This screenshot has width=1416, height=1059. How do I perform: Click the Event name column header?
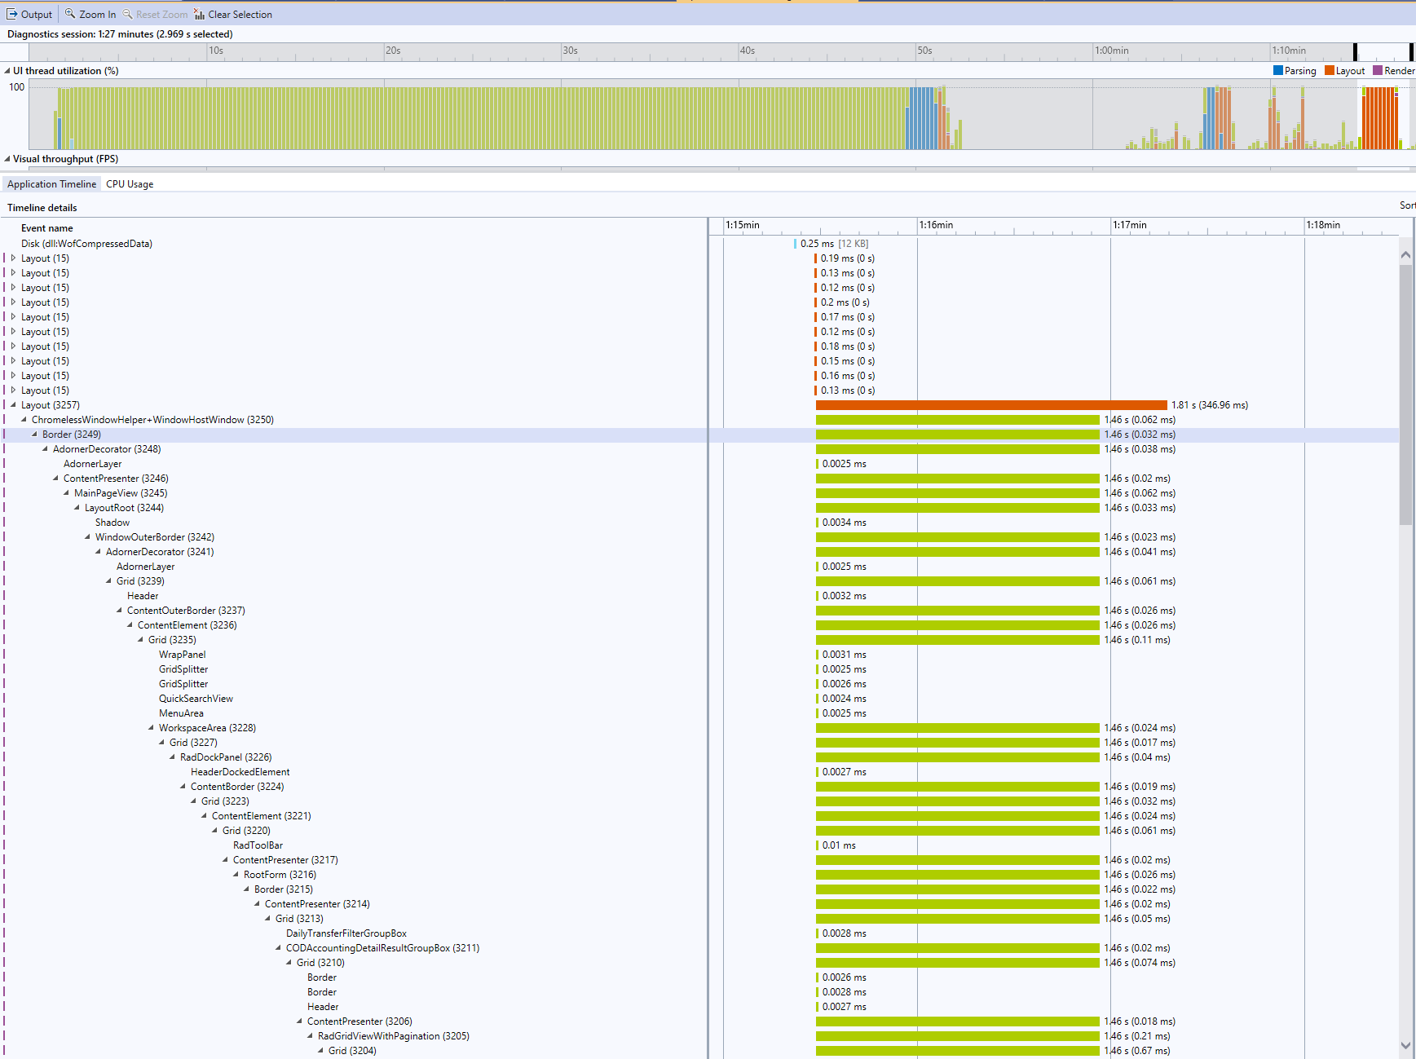(x=47, y=228)
